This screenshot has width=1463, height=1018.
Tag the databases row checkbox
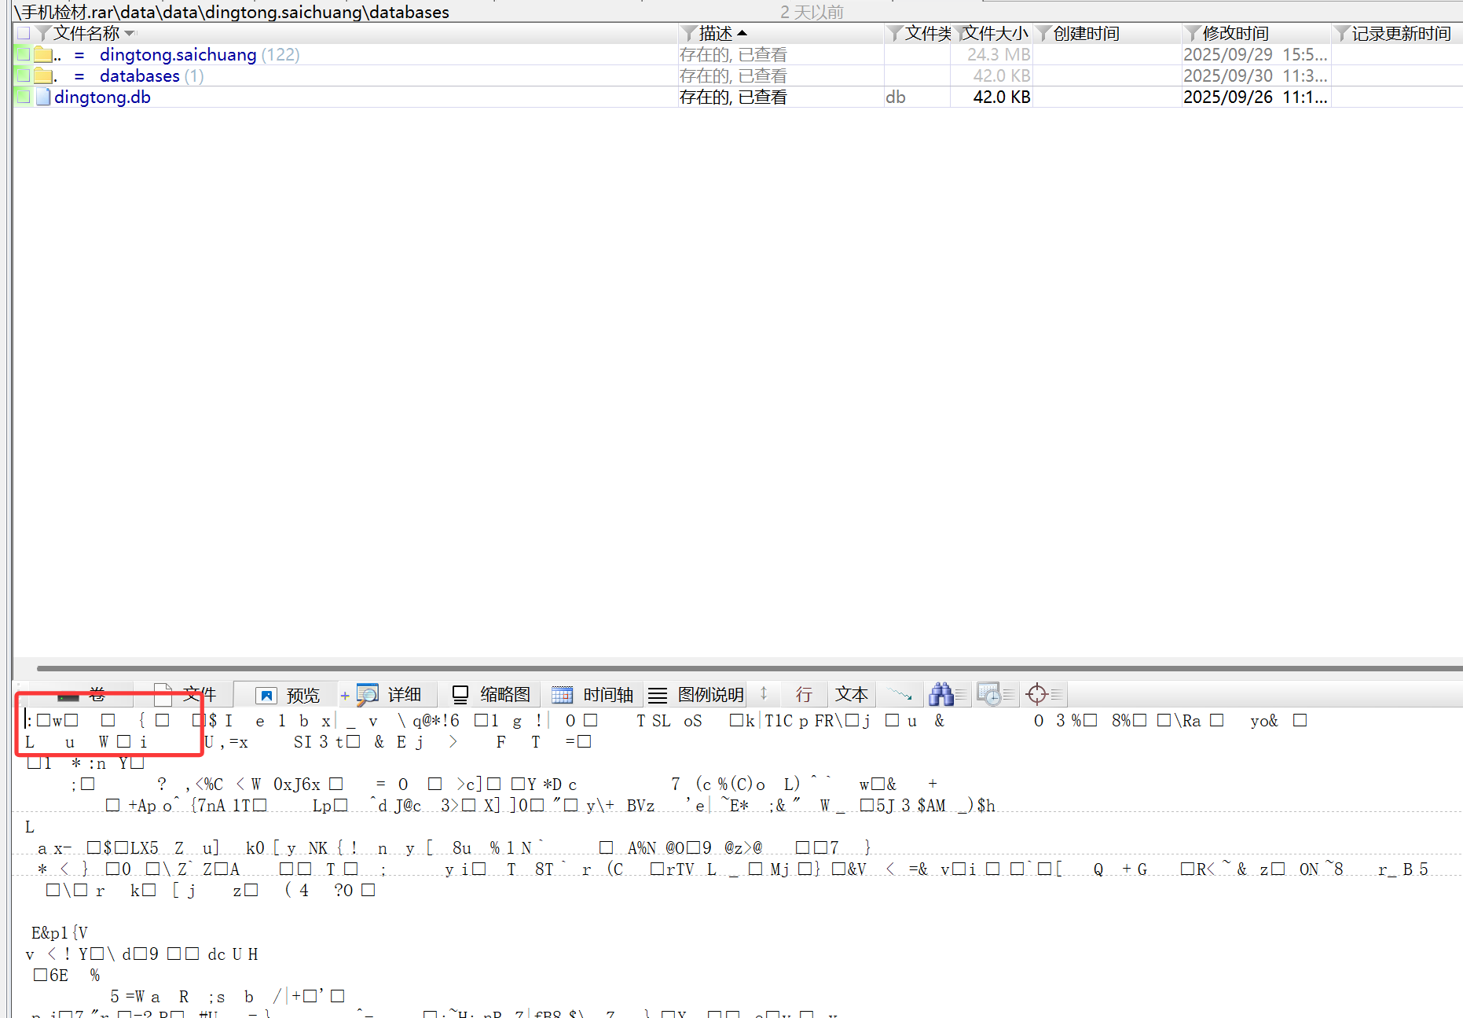(x=23, y=75)
